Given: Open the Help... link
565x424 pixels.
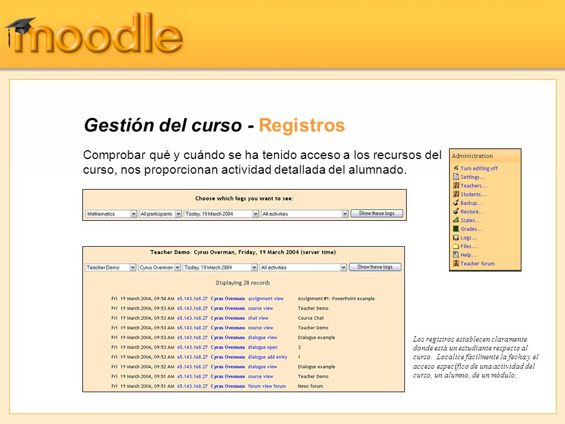Looking at the screenshot, I should [468, 255].
